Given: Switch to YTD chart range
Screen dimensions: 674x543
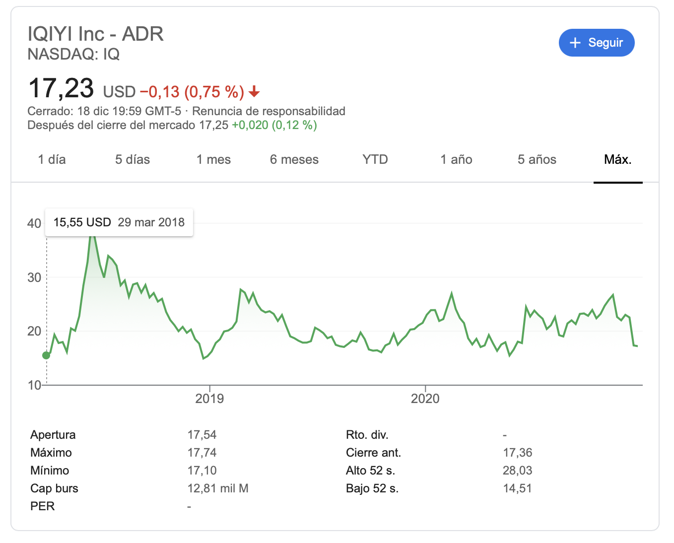Looking at the screenshot, I should (375, 159).
